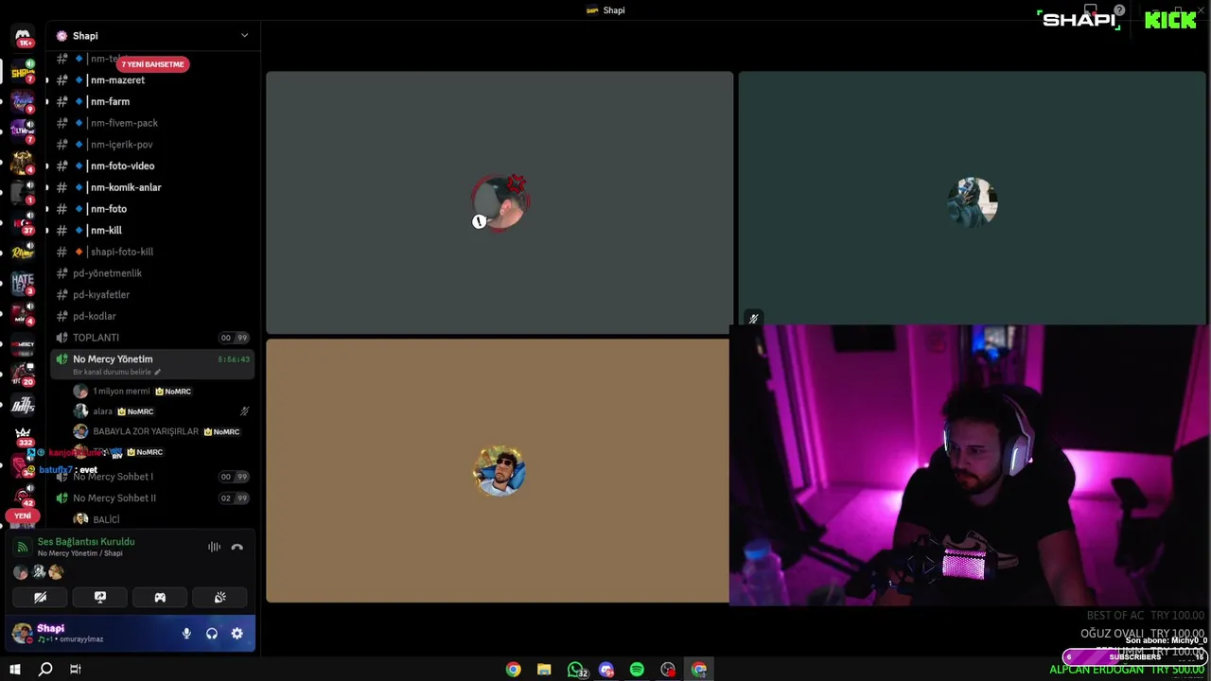Select the No Mercy Yönetim voice channel
The width and height of the screenshot is (1211, 681).
coord(113,359)
